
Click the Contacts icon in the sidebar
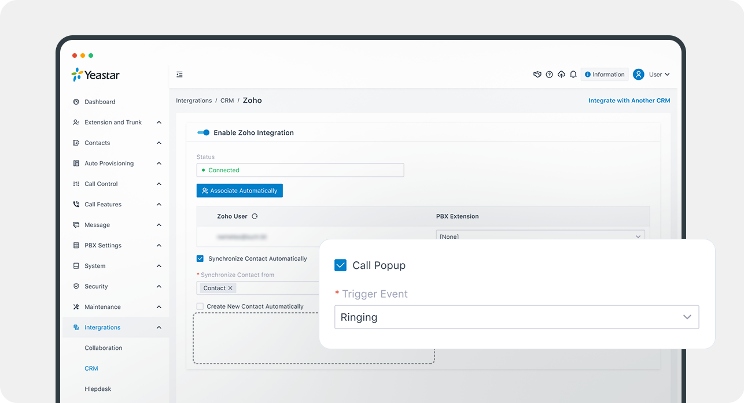tap(76, 143)
